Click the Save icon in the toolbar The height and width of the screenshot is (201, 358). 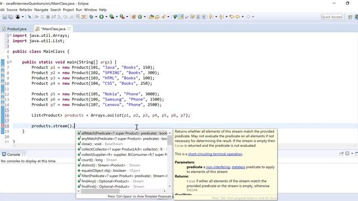pos(4,17)
